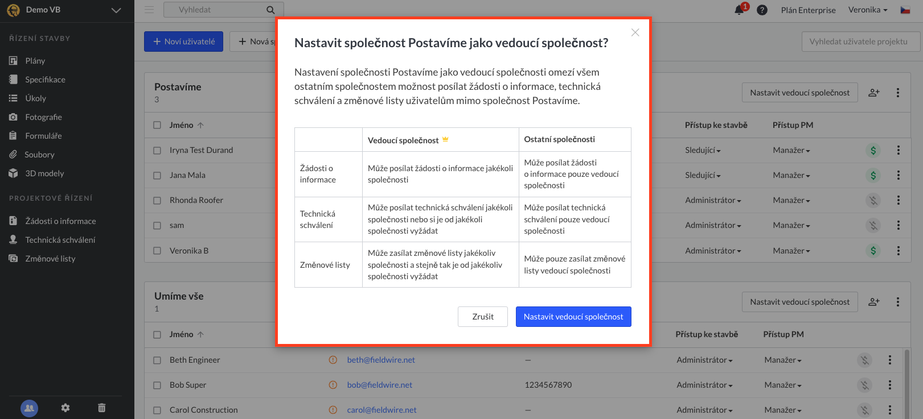Open the settings gear in the sidebar footer
923x419 pixels.
coord(65,408)
